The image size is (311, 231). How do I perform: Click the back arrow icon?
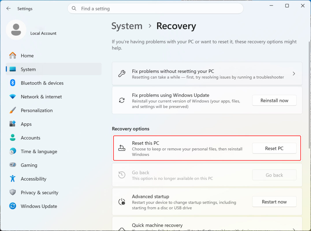pos(8,8)
